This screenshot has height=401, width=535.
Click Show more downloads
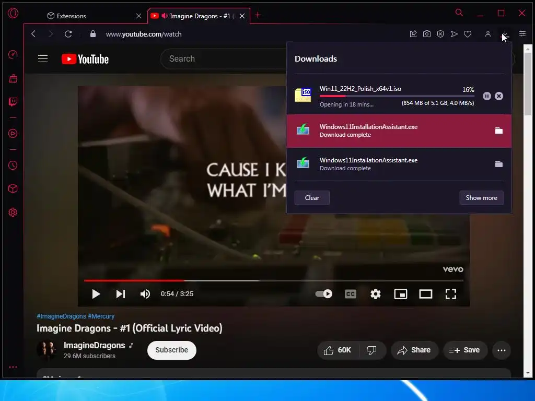481,198
